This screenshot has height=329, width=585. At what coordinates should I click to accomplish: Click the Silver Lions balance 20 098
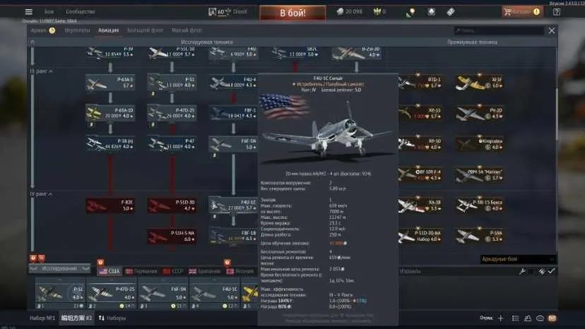click(350, 12)
